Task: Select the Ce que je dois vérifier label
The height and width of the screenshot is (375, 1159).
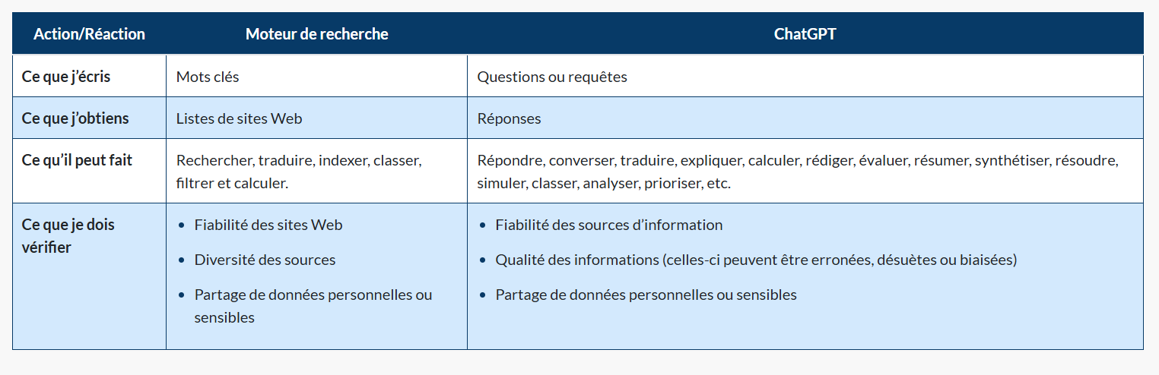Action: tap(68, 236)
